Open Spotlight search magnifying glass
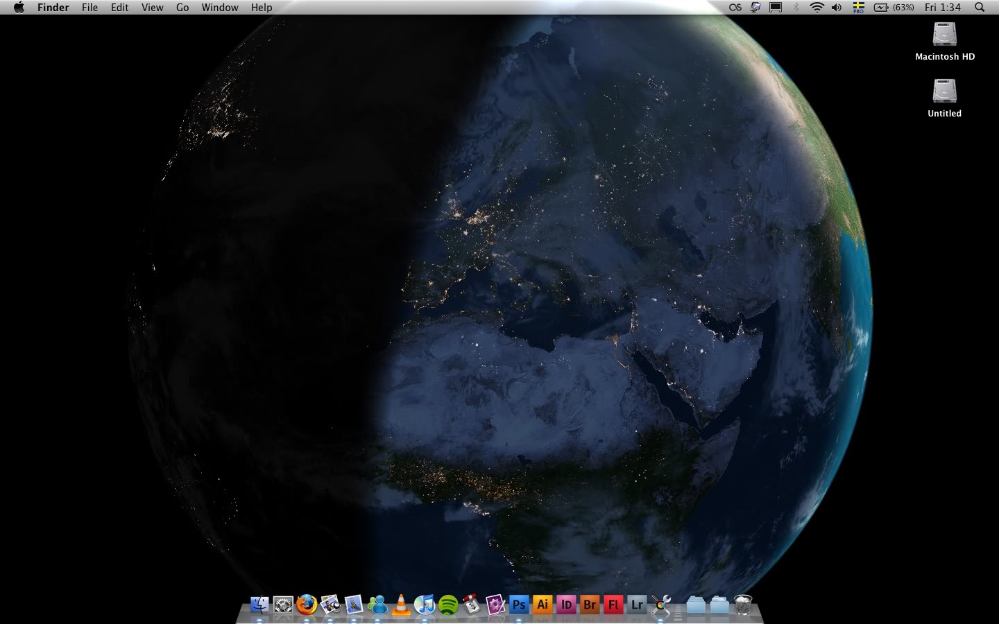 click(x=980, y=8)
